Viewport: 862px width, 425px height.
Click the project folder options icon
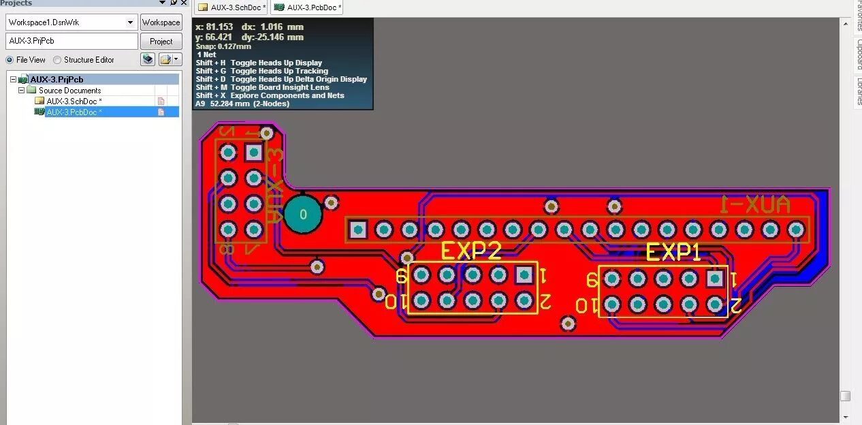tap(165, 59)
